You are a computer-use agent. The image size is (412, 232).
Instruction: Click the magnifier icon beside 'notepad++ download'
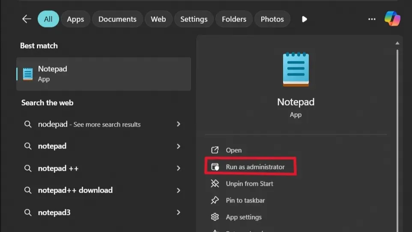(x=28, y=190)
